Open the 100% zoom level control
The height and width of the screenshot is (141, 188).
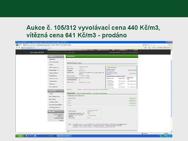167,133
